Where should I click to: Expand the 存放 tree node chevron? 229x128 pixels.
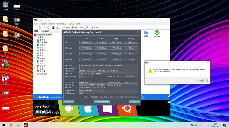35,53
